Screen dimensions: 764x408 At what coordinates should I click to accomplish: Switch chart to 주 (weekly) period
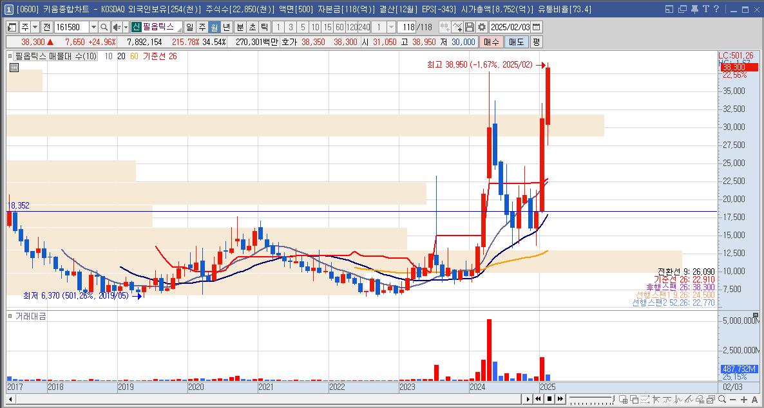point(202,27)
